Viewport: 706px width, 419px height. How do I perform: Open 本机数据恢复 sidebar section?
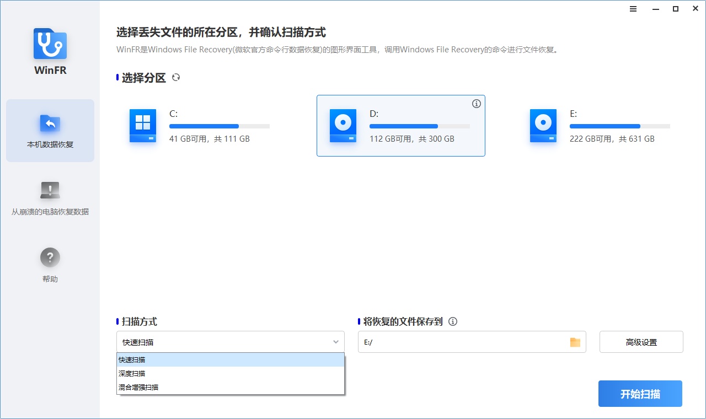[50, 131]
